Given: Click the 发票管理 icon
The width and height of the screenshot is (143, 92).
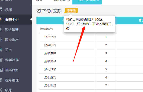Looking at the screenshot, I should [1, 60].
